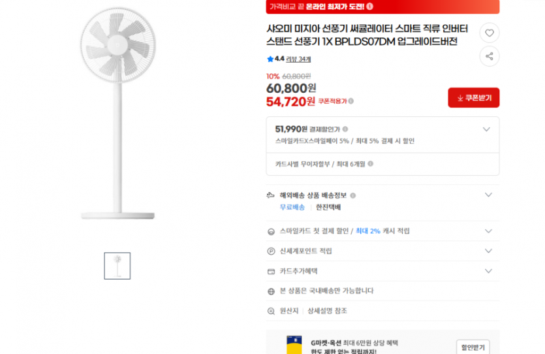Open the 리뷰 34개 reviews link
The image size is (545, 354).
(299, 59)
